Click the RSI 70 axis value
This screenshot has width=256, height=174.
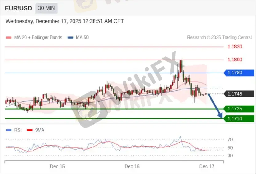click(x=230, y=140)
